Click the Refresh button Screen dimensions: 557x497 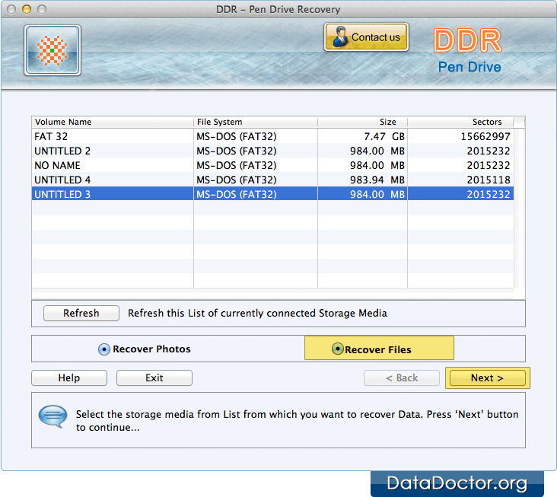point(81,313)
